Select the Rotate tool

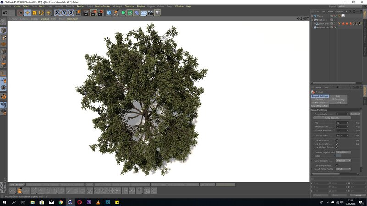41,13
